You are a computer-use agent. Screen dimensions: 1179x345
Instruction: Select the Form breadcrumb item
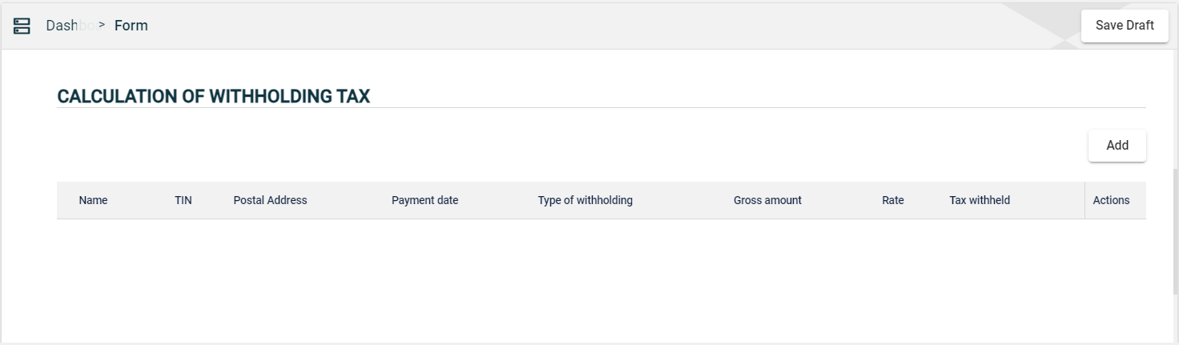131,26
